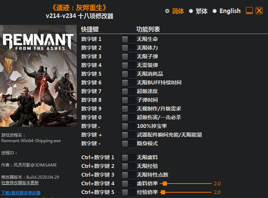Switch language to English
Screen dimensions: 268x198
point(214,11)
